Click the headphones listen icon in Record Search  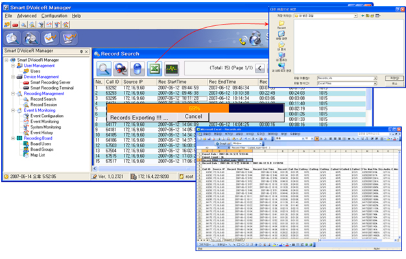[121, 69]
